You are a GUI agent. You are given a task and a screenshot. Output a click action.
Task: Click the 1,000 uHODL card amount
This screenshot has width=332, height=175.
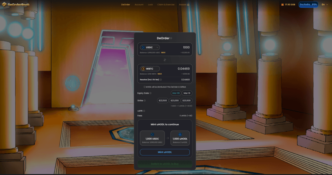180,139
